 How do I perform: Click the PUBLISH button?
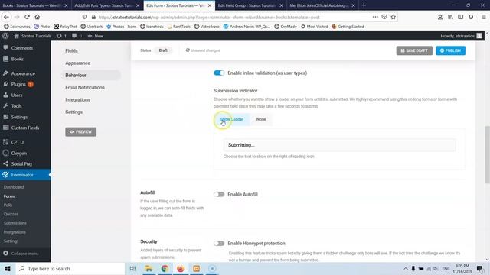[450, 50]
